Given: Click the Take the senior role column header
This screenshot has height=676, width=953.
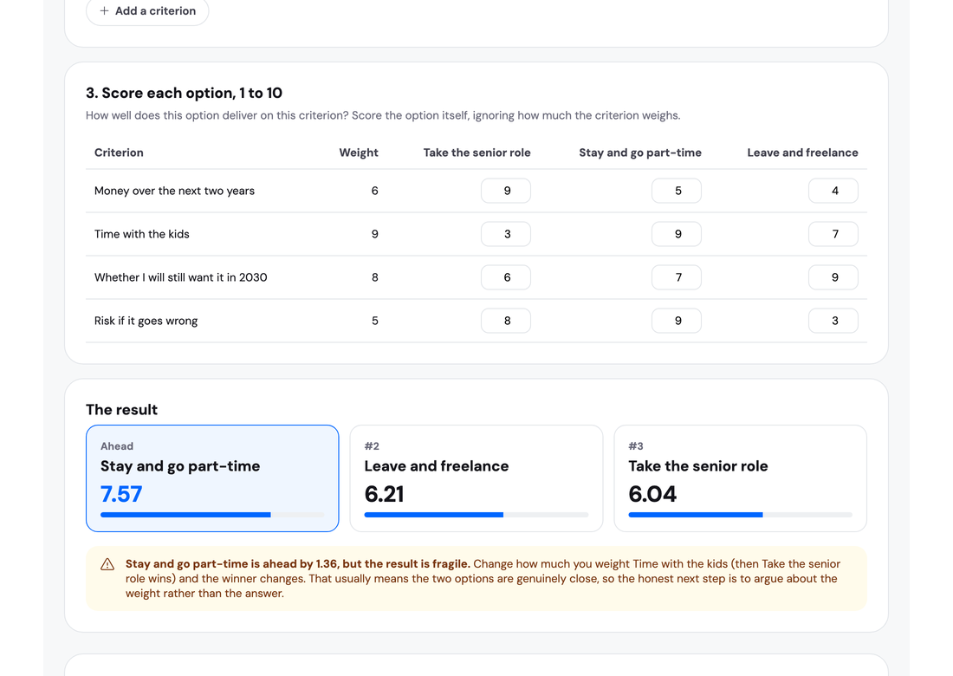Looking at the screenshot, I should click(x=477, y=153).
